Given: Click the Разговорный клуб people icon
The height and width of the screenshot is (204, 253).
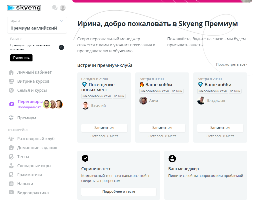Looking at the screenshot, I should point(11,139).
